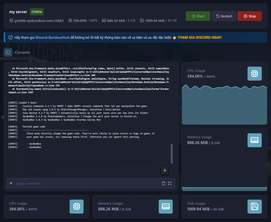Click the floppy disk icon on Disk Usage card
The height and width of the screenshot is (222, 271).
[x=255, y=206]
